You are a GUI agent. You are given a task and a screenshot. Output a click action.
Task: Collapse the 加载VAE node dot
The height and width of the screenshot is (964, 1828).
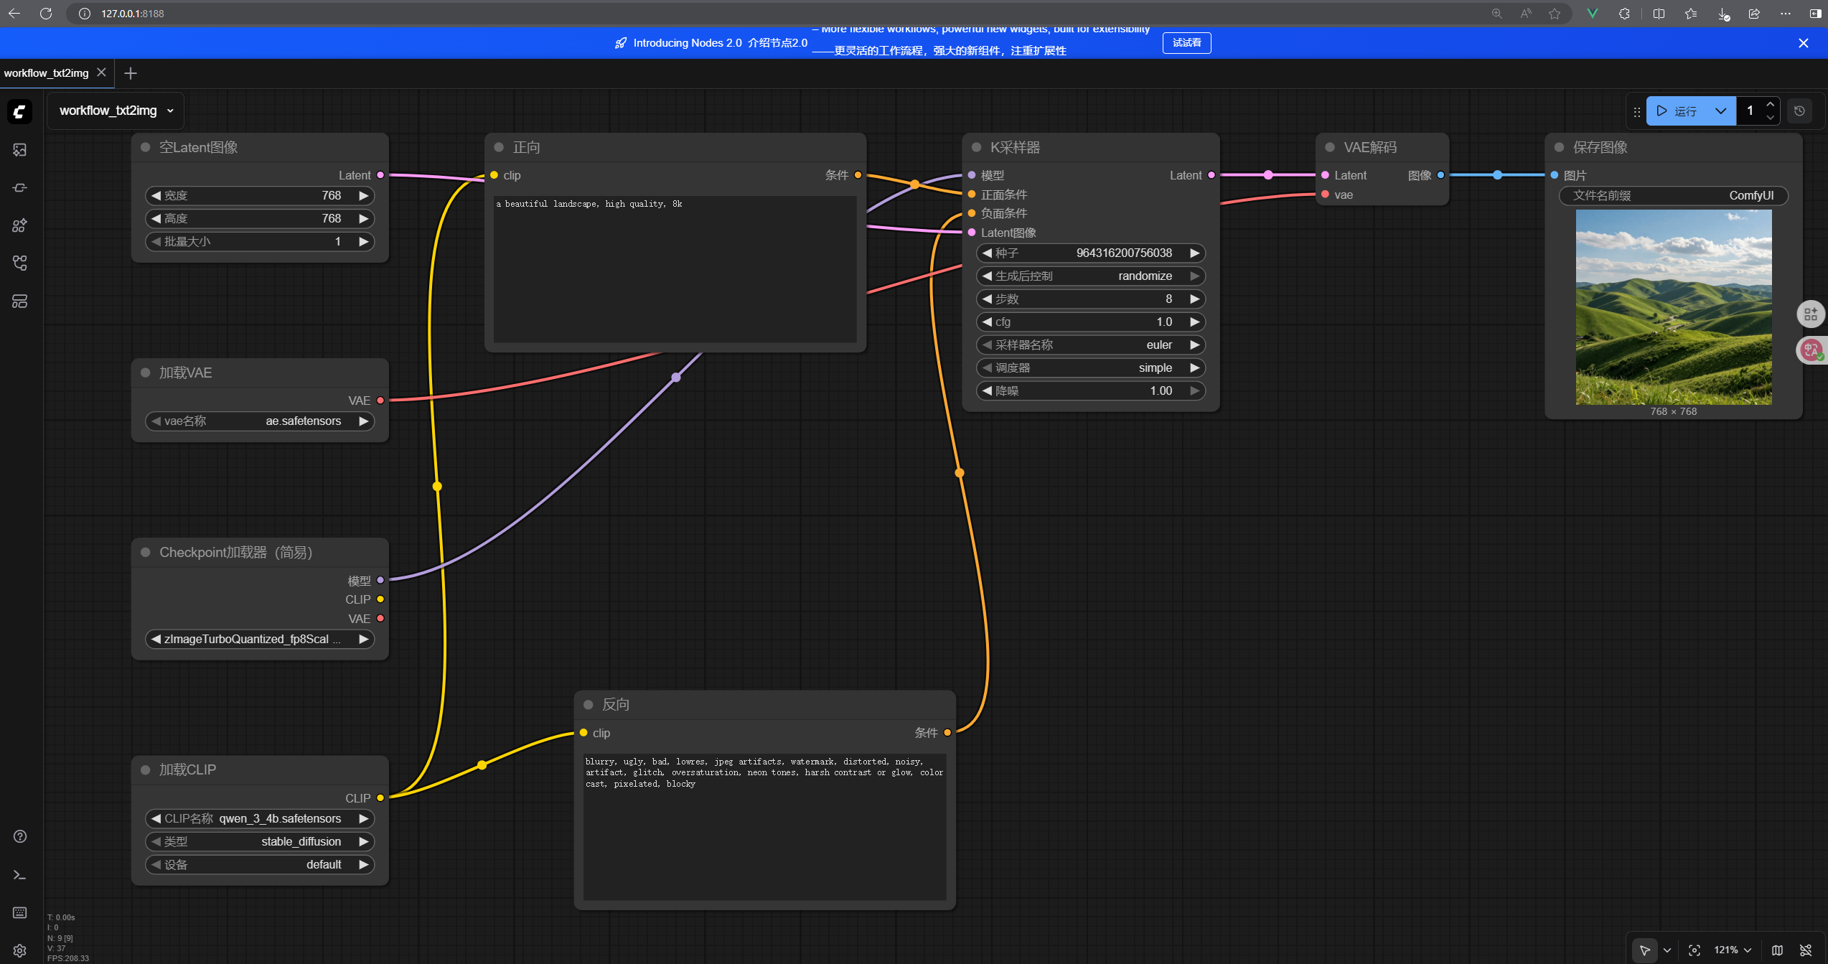pos(146,373)
